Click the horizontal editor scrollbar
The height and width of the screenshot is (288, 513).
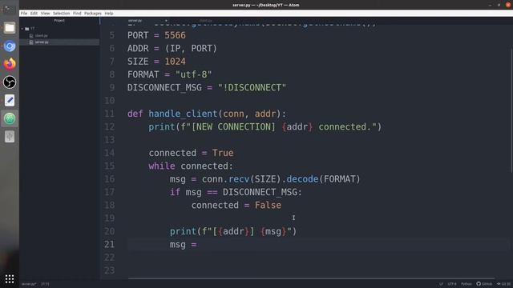(311, 278)
